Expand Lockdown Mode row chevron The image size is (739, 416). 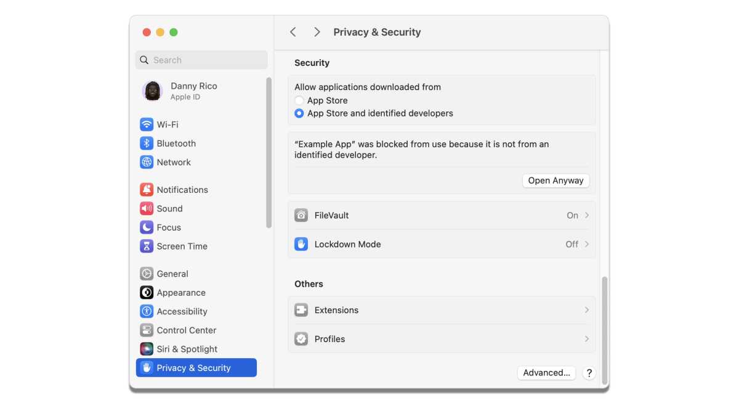click(587, 244)
